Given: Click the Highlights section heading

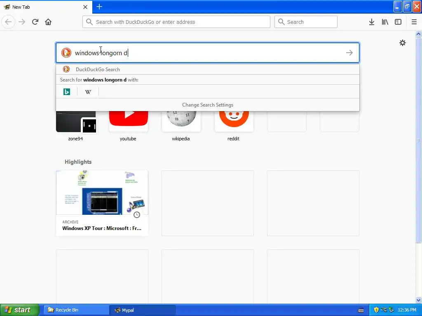Looking at the screenshot, I should 78,162.
